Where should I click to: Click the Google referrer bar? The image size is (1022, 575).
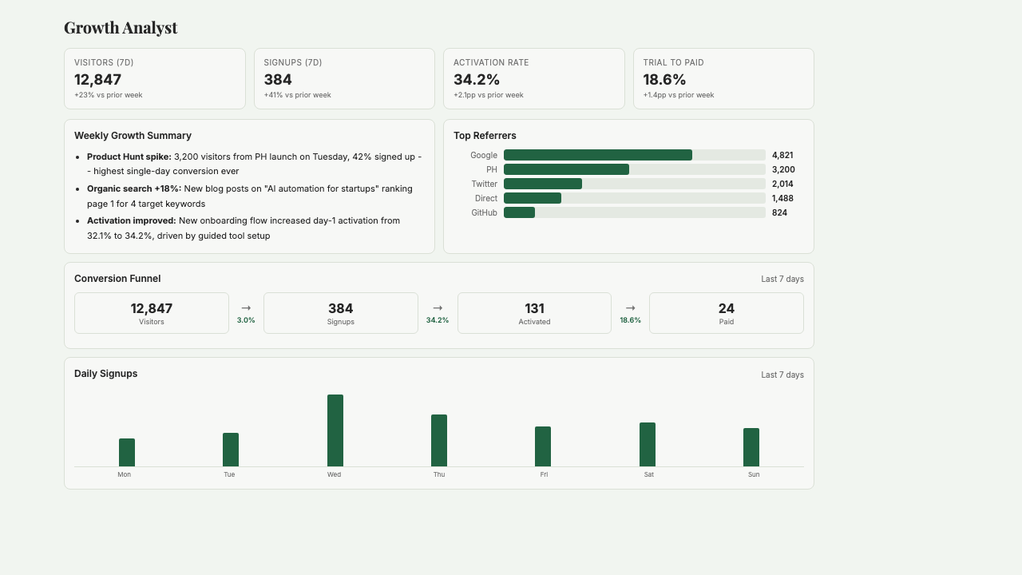(x=597, y=155)
